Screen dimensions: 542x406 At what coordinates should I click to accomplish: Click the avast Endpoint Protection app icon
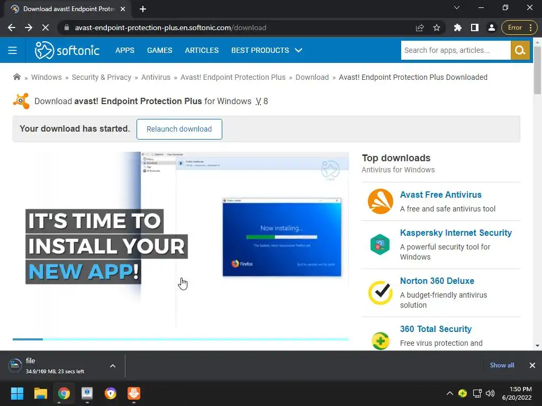21,101
